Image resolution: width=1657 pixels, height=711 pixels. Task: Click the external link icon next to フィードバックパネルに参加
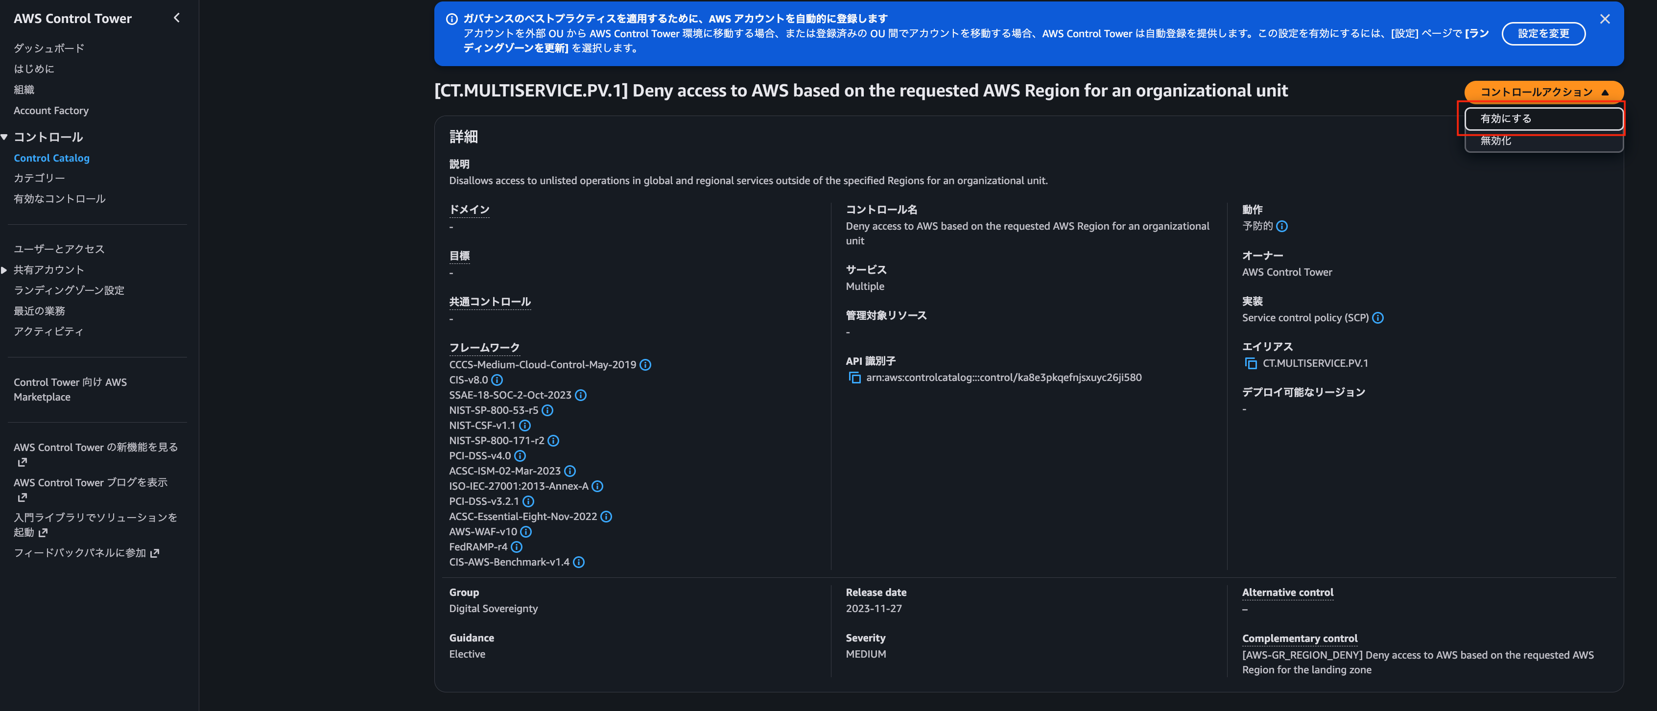point(154,552)
